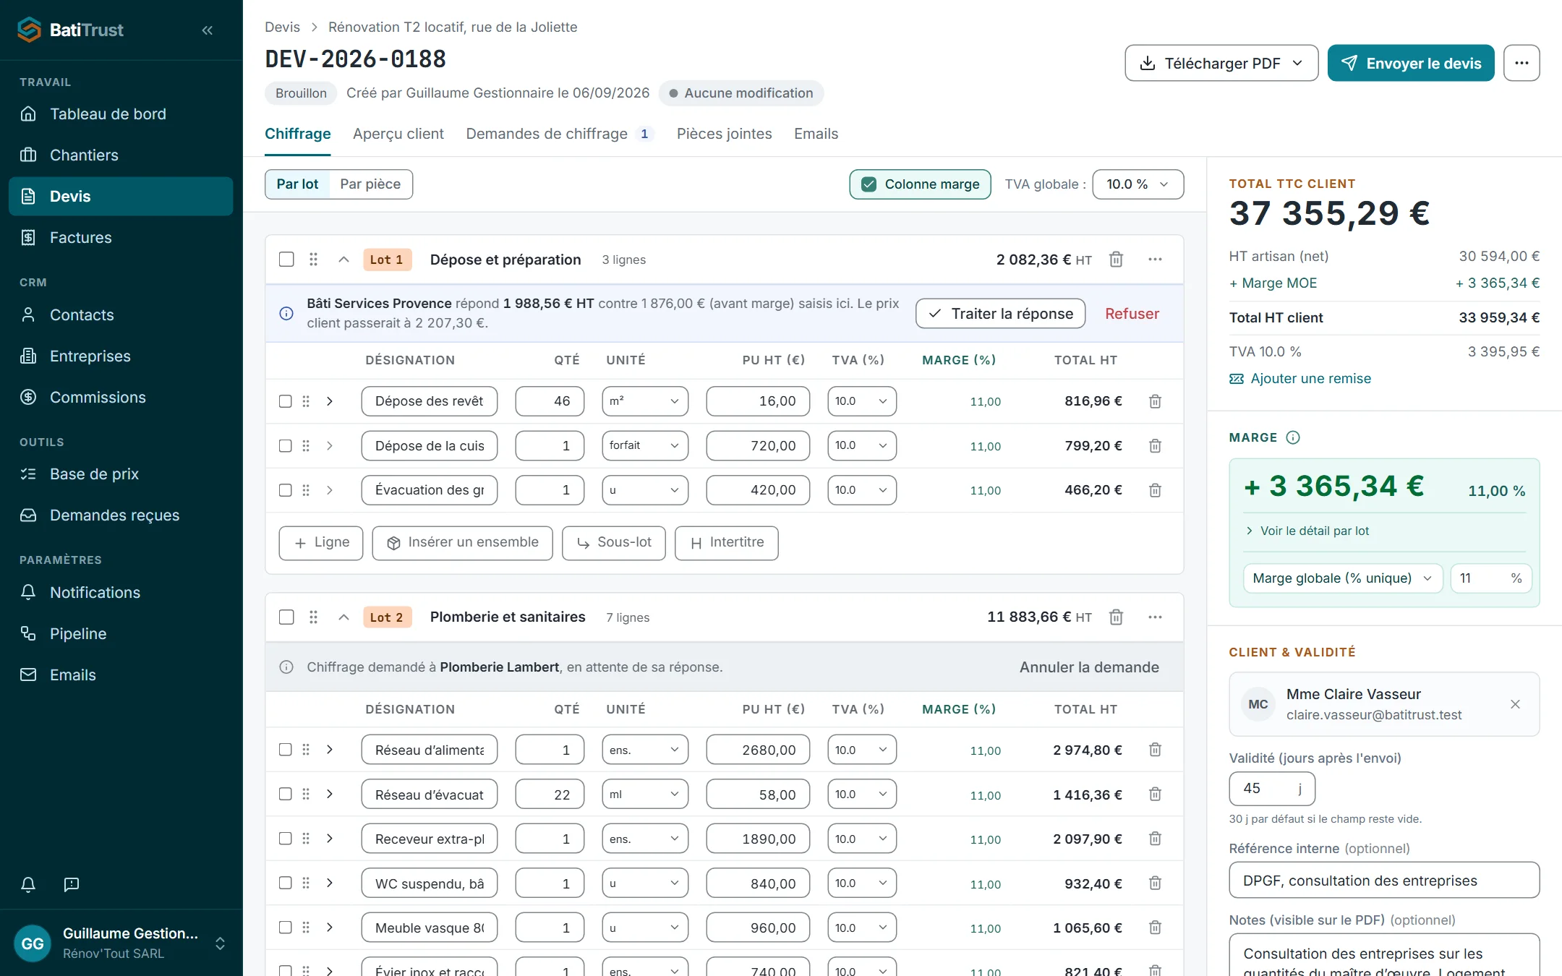Open the bell notifications icon at sidebar bottom

point(28,884)
